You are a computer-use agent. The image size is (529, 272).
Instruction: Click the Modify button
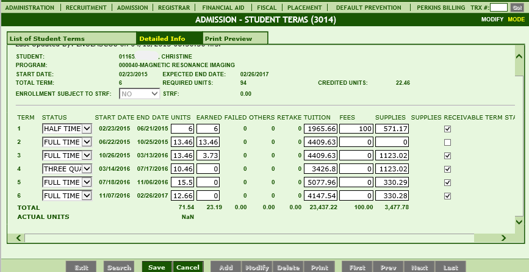pos(257,267)
